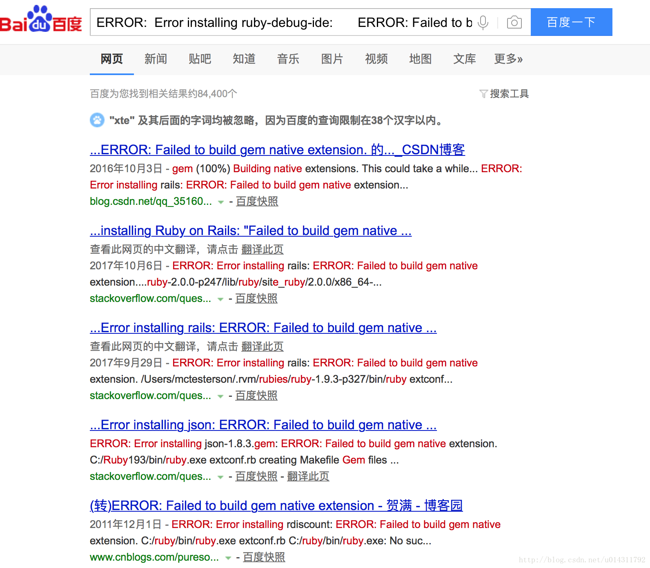Screen dimensions: 650x568
Task: Open 百度快照 for the json result
Action: click(256, 476)
